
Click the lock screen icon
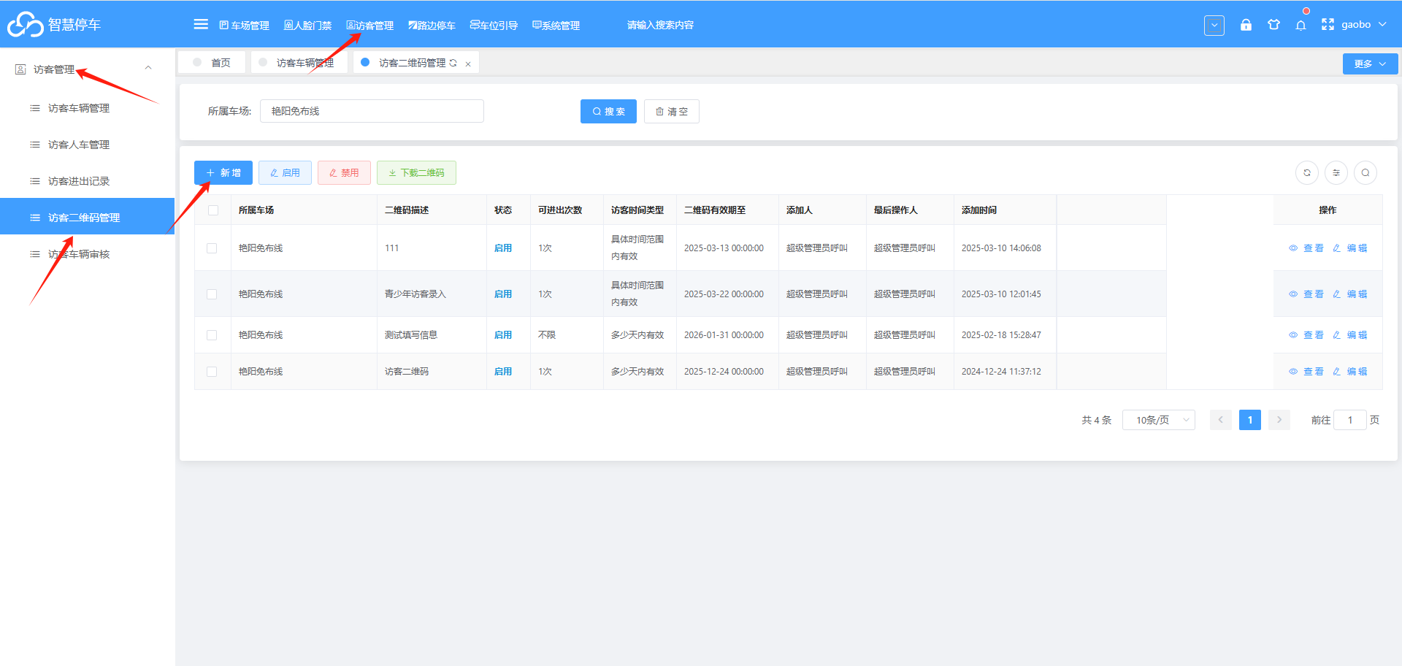[1246, 24]
